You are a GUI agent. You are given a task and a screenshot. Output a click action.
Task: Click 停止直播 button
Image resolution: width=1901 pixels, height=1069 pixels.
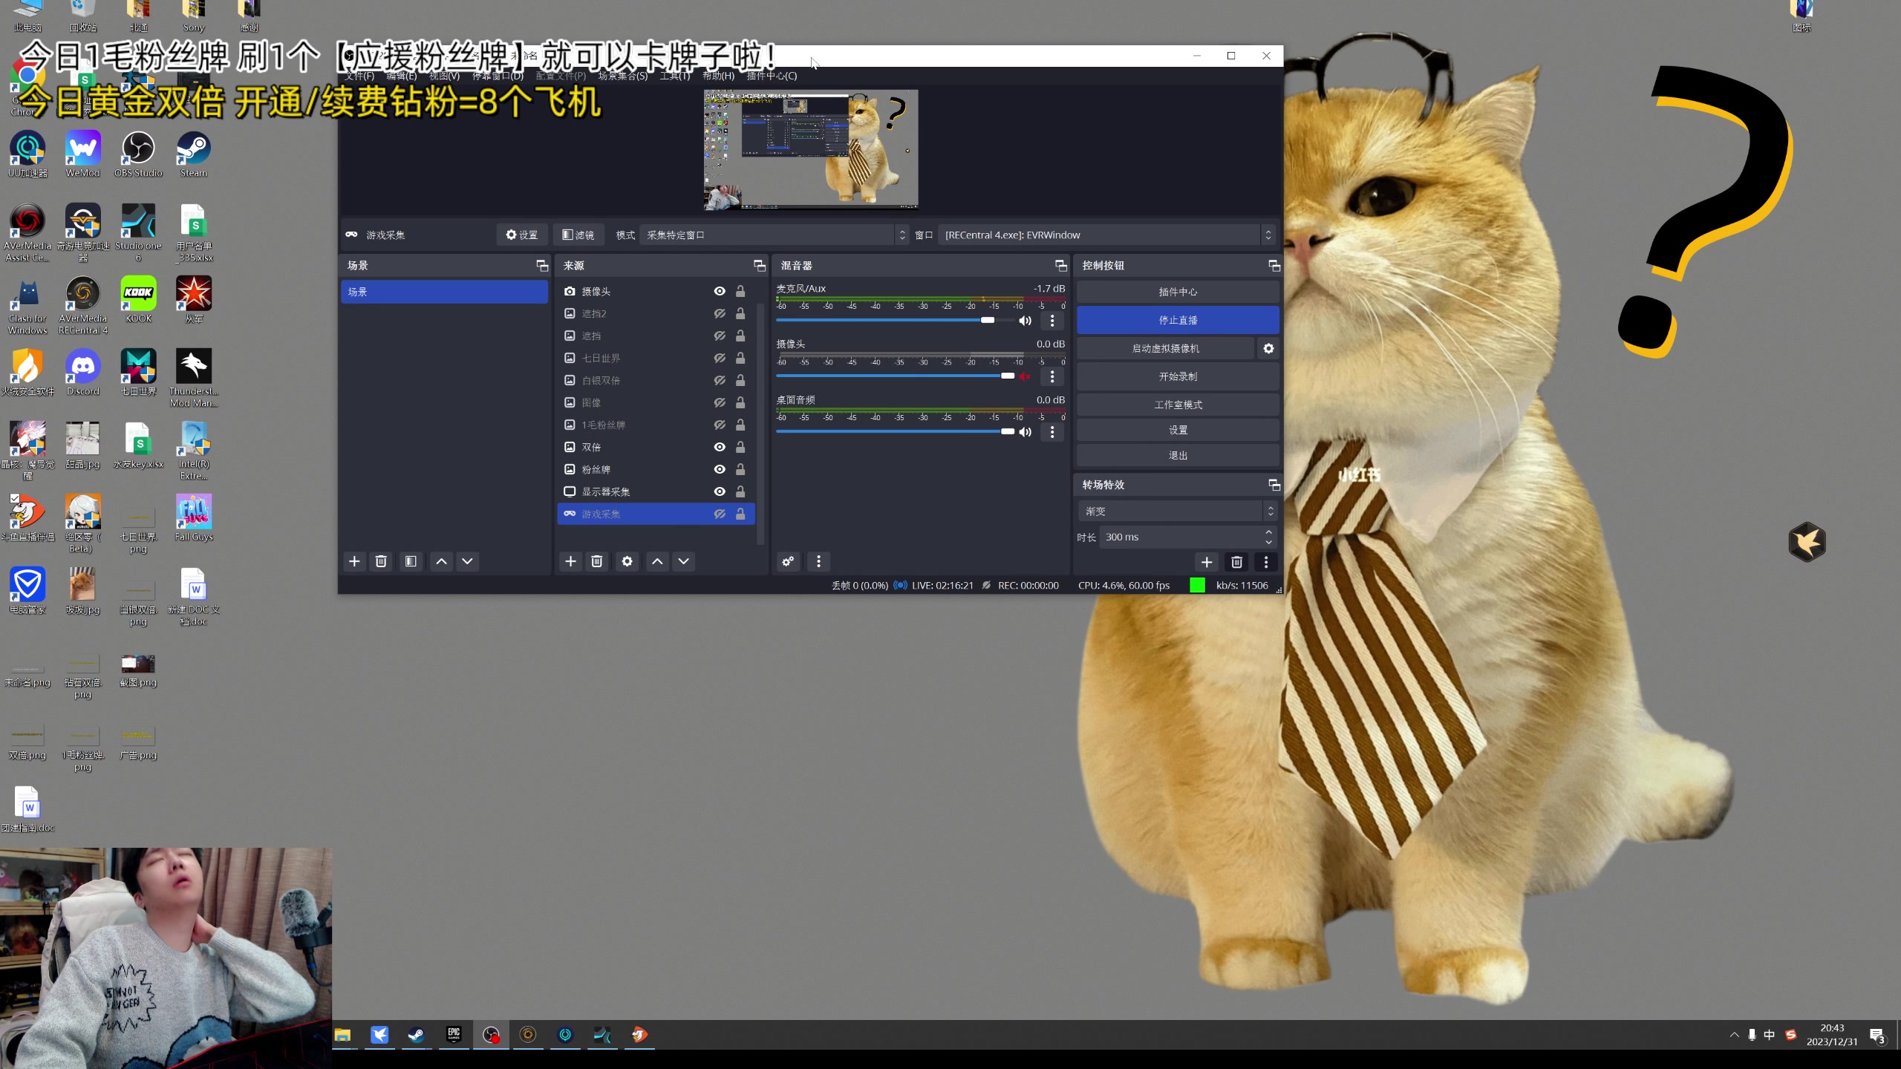(x=1177, y=320)
